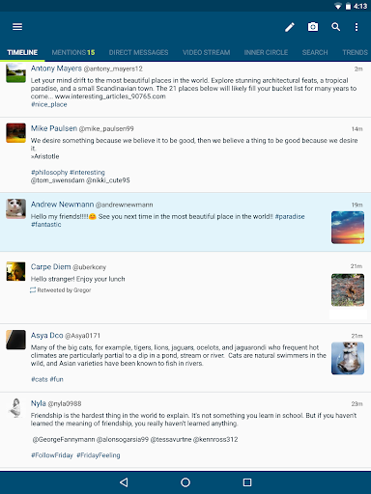Tap the retweet icon by Retweeted by Gregor

33,290
